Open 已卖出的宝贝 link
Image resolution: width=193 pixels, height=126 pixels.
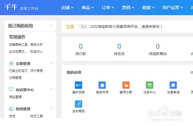click(x=18, y=71)
